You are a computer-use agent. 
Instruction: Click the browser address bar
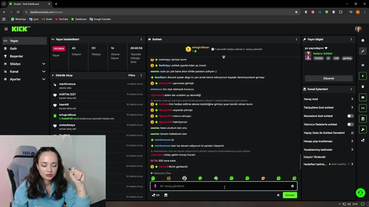(x=161, y=12)
